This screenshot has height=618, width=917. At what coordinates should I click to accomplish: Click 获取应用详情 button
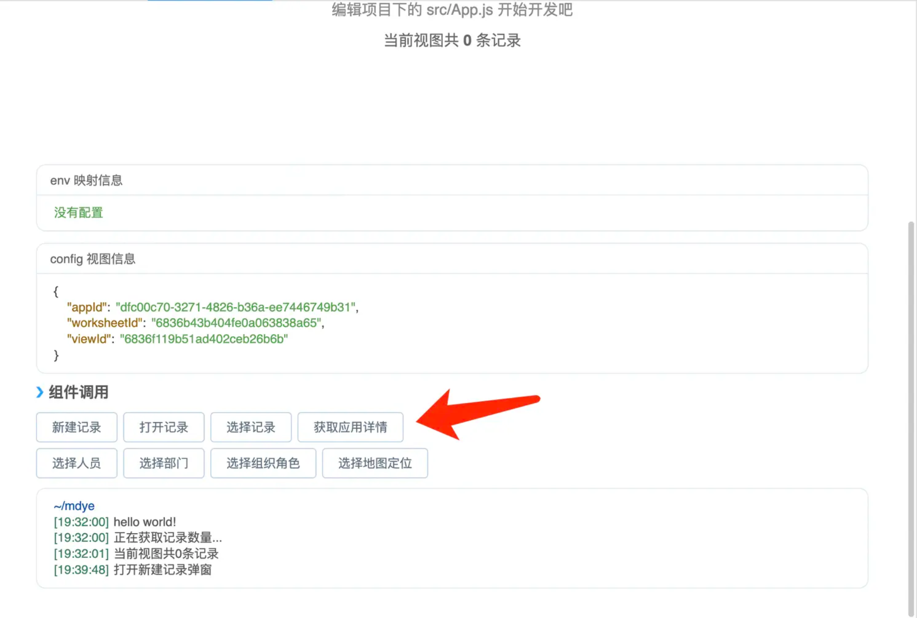coord(350,427)
